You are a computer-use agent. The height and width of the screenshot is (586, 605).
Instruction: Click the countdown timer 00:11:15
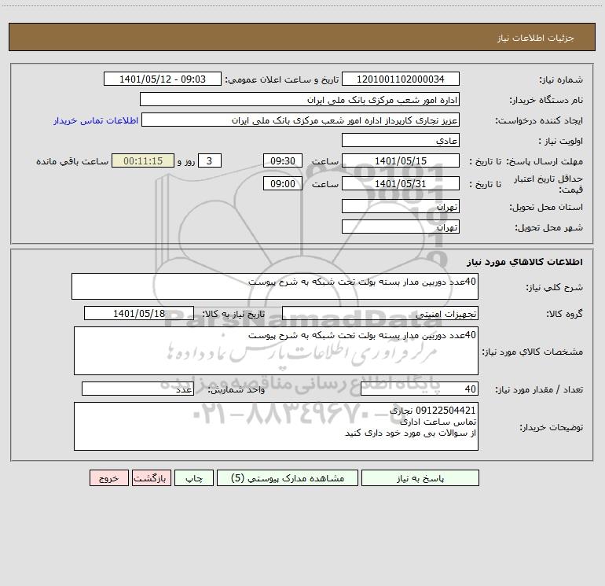tap(143, 160)
